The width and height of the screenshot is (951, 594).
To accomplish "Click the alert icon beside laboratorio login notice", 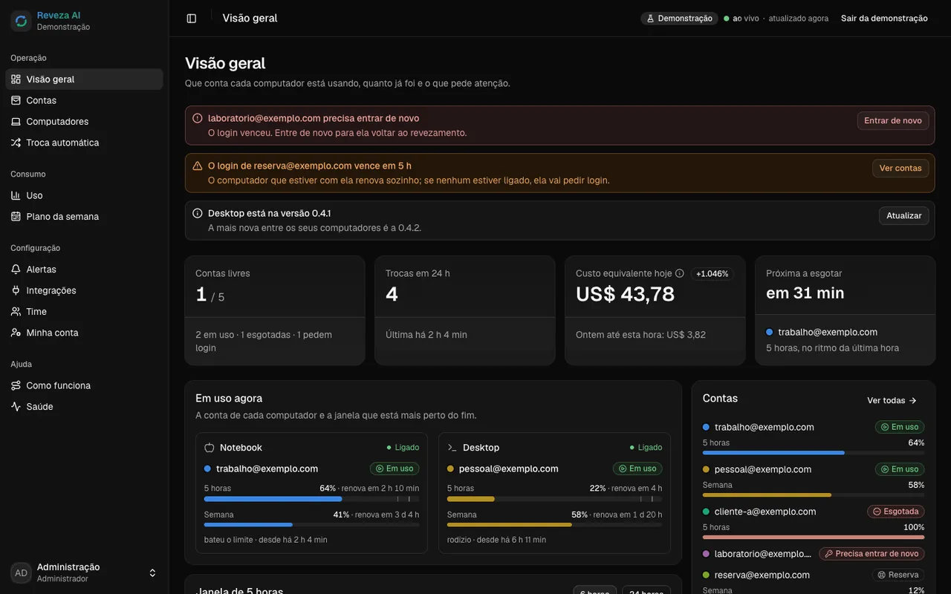I will click(198, 118).
